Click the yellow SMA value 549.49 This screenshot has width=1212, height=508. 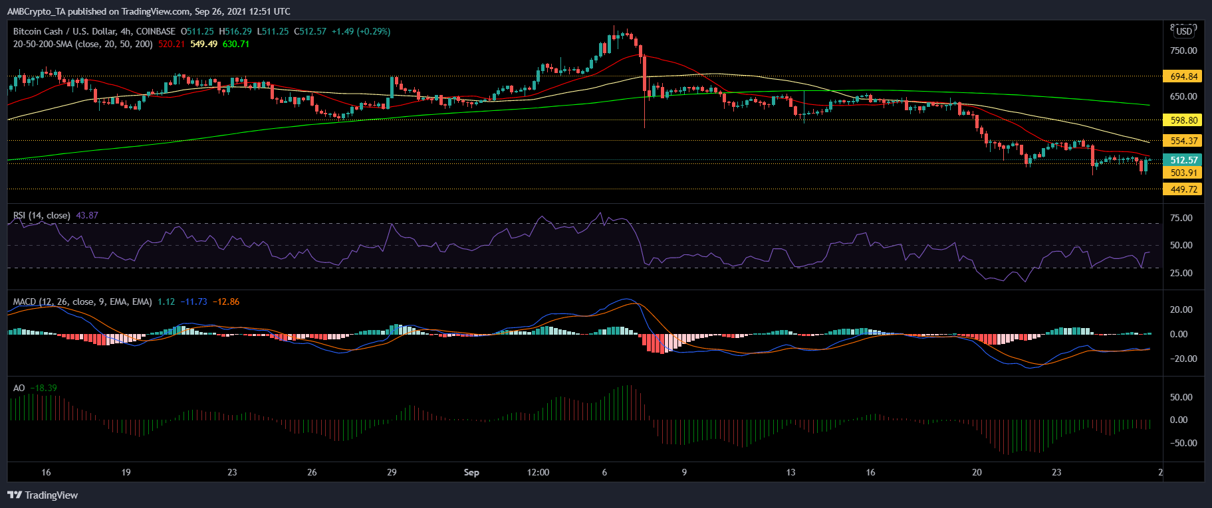203,44
